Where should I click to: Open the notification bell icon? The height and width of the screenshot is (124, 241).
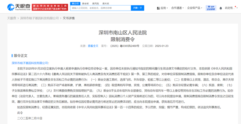[x=221, y=8]
